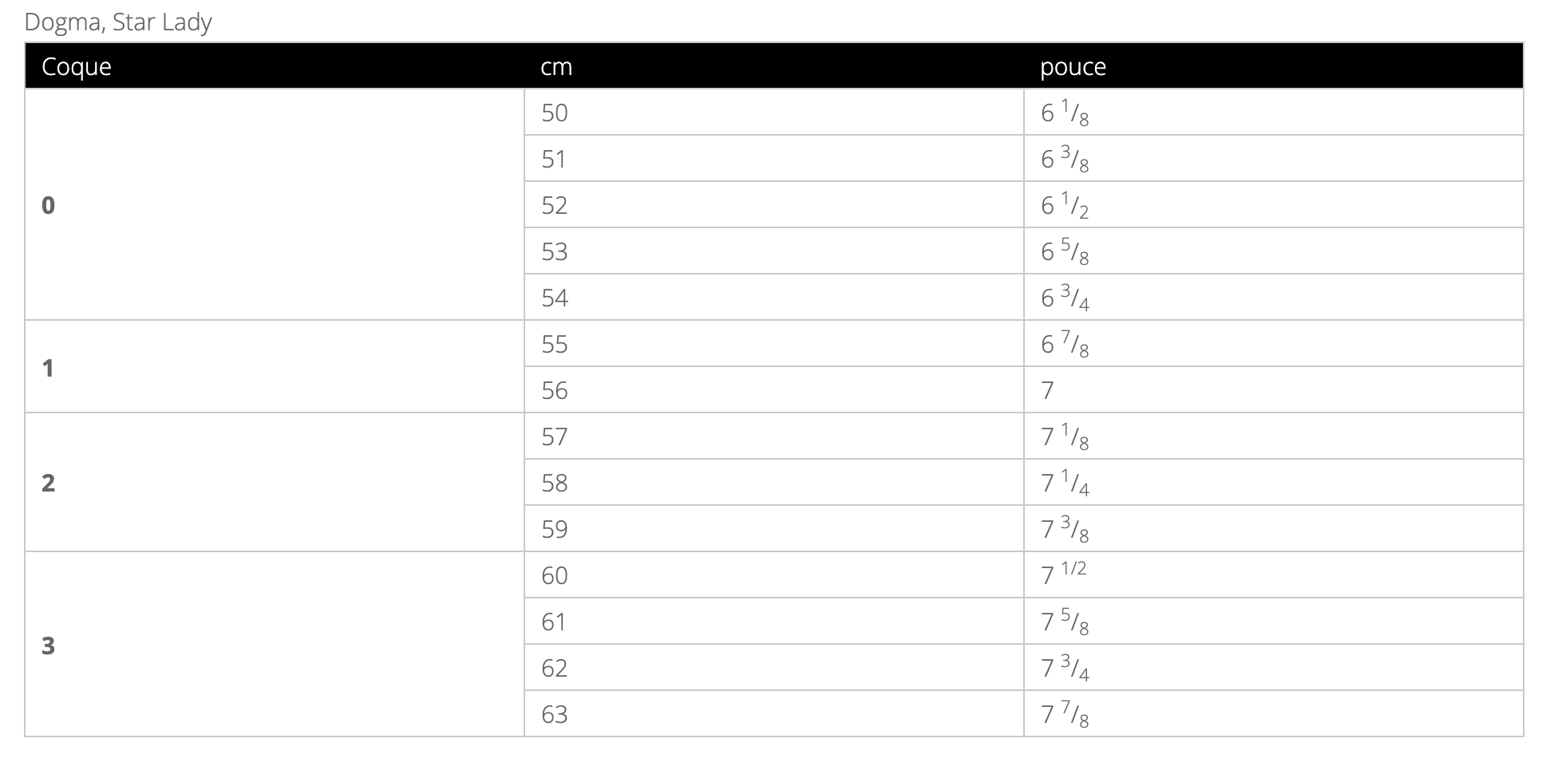Select shell size 3 cell

tap(49, 645)
